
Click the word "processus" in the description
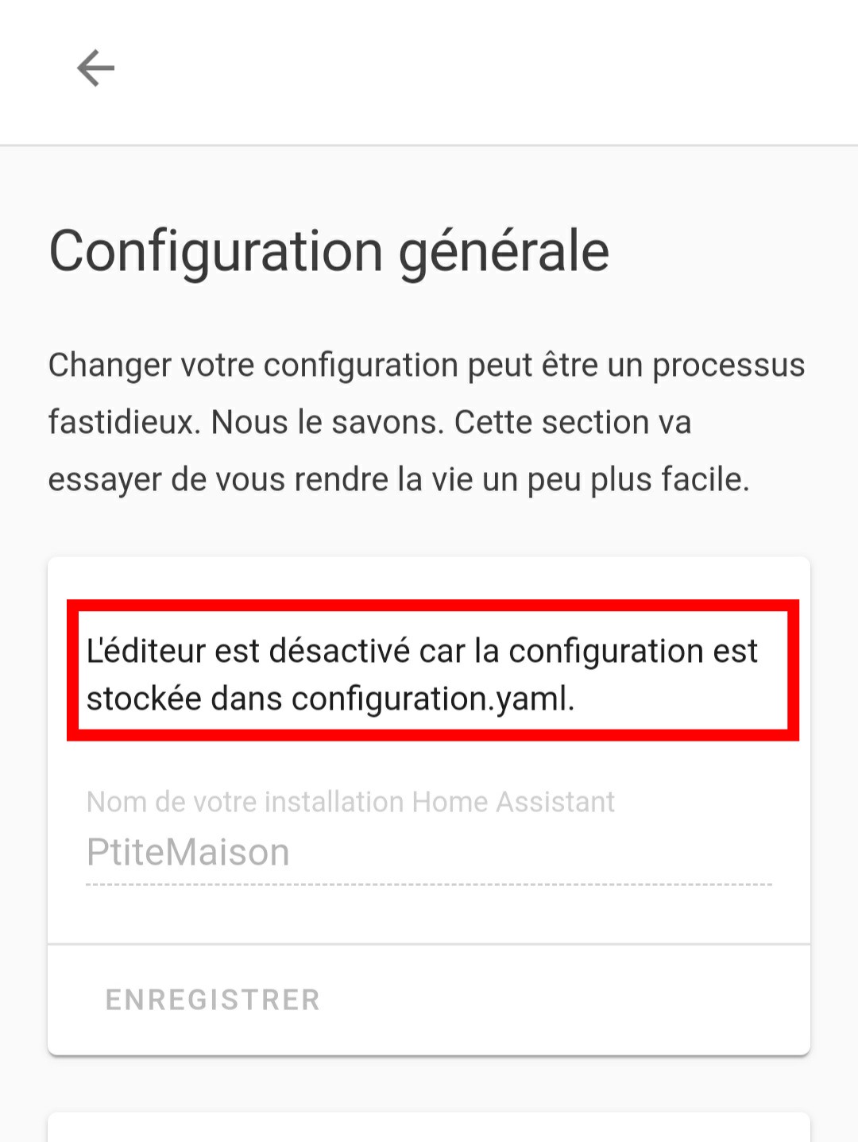pyautogui.click(x=729, y=366)
